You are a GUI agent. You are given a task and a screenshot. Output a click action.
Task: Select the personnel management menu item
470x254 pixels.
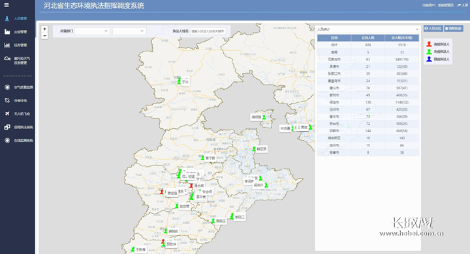[18, 18]
